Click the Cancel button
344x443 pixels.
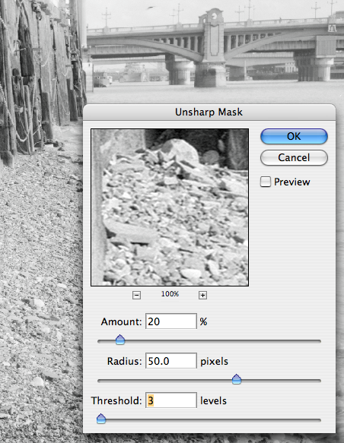pos(294,157)
